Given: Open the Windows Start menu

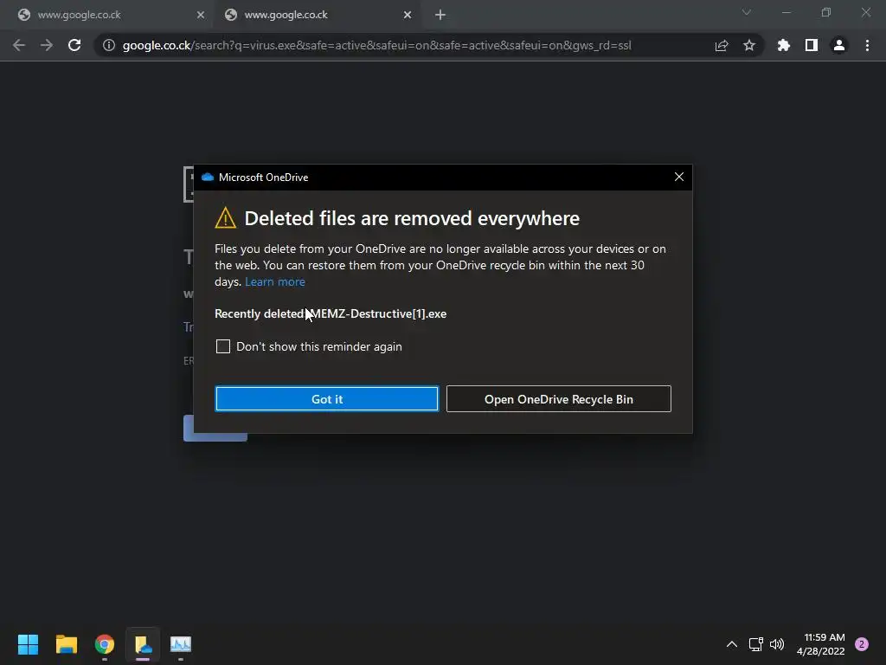Looking at the screenshot, I should point(28,644).
